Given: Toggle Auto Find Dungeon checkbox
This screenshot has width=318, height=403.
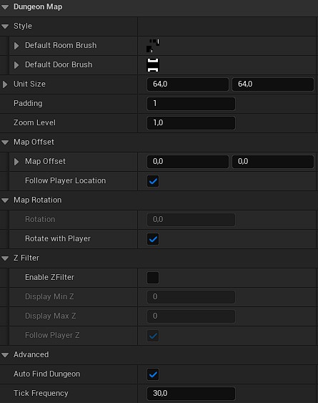Looking at the screenshot, I should pos(153,374).
